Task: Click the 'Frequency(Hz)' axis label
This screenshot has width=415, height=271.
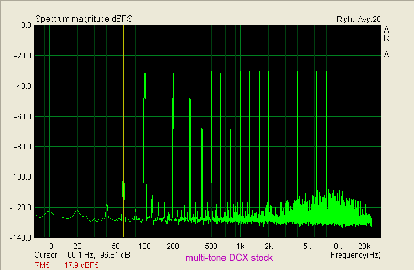Action: coord(356,255)
